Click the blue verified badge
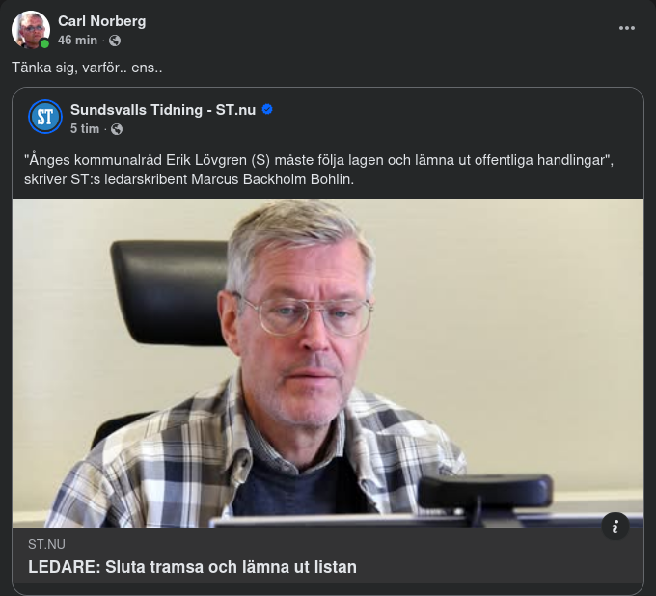 tap(267, 109)
